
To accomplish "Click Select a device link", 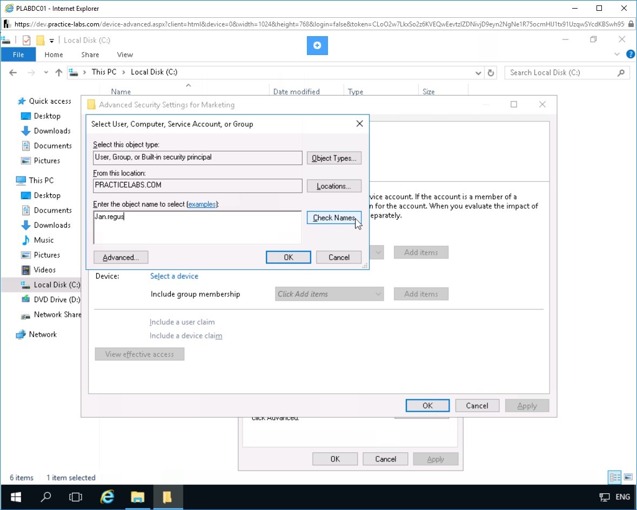I will 174,276.
